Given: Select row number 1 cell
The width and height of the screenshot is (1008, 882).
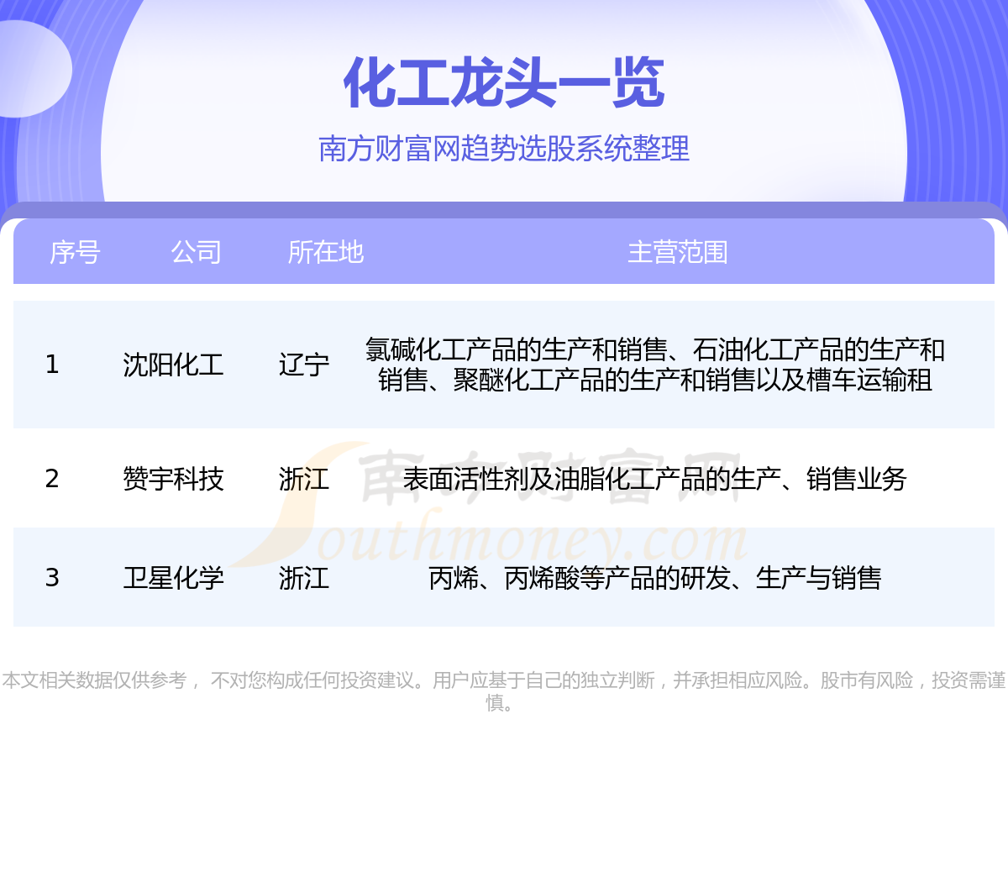Looking at the screenshot, I should (52, 365).
